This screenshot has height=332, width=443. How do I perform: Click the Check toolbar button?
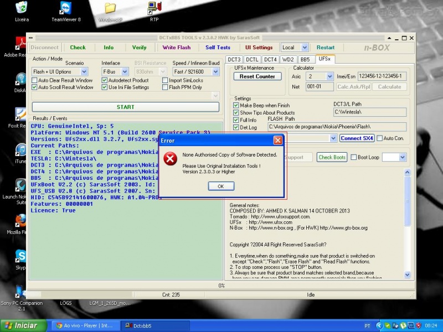[78, 48]
